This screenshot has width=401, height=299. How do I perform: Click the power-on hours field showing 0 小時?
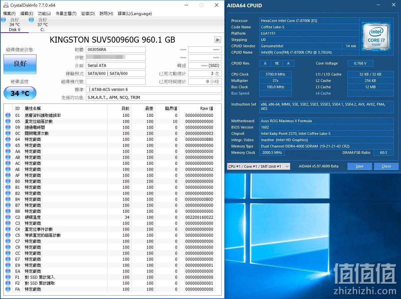click(205, 82)
